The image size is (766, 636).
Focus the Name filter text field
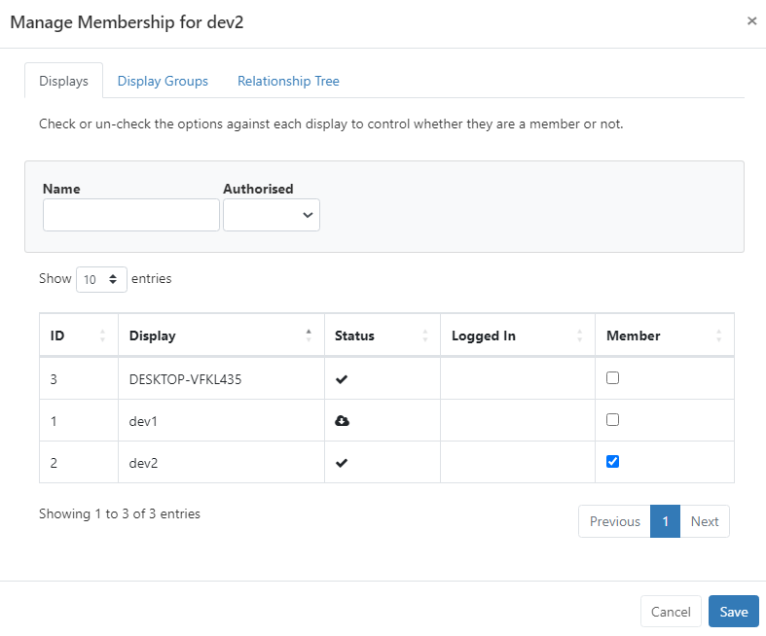point(131,215)
